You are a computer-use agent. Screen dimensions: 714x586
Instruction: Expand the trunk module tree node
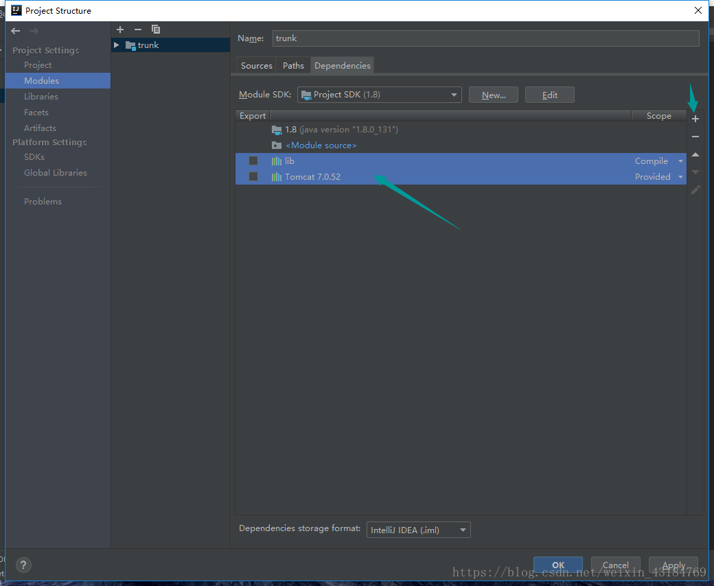pos(117,45)
